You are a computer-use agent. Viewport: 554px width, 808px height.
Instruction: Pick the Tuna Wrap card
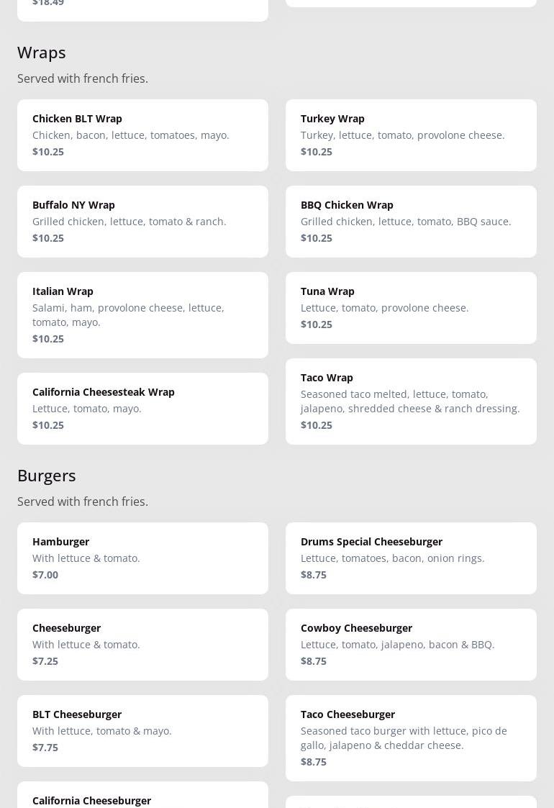411,308
